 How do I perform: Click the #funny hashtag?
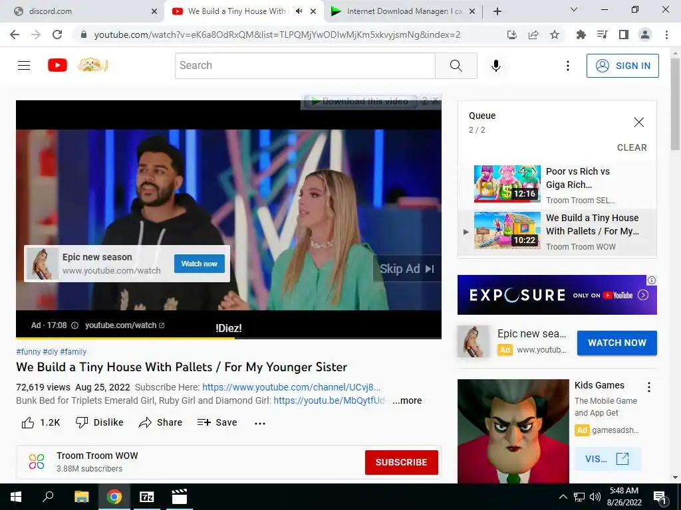point(28,352)
